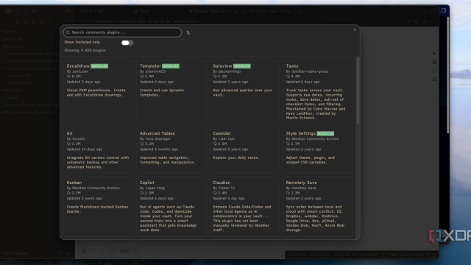Open the file explorer icon in Obsidian ribbon
Image resolution: width=471 pixels, height=265 pixels.
[x=9, y=11]
